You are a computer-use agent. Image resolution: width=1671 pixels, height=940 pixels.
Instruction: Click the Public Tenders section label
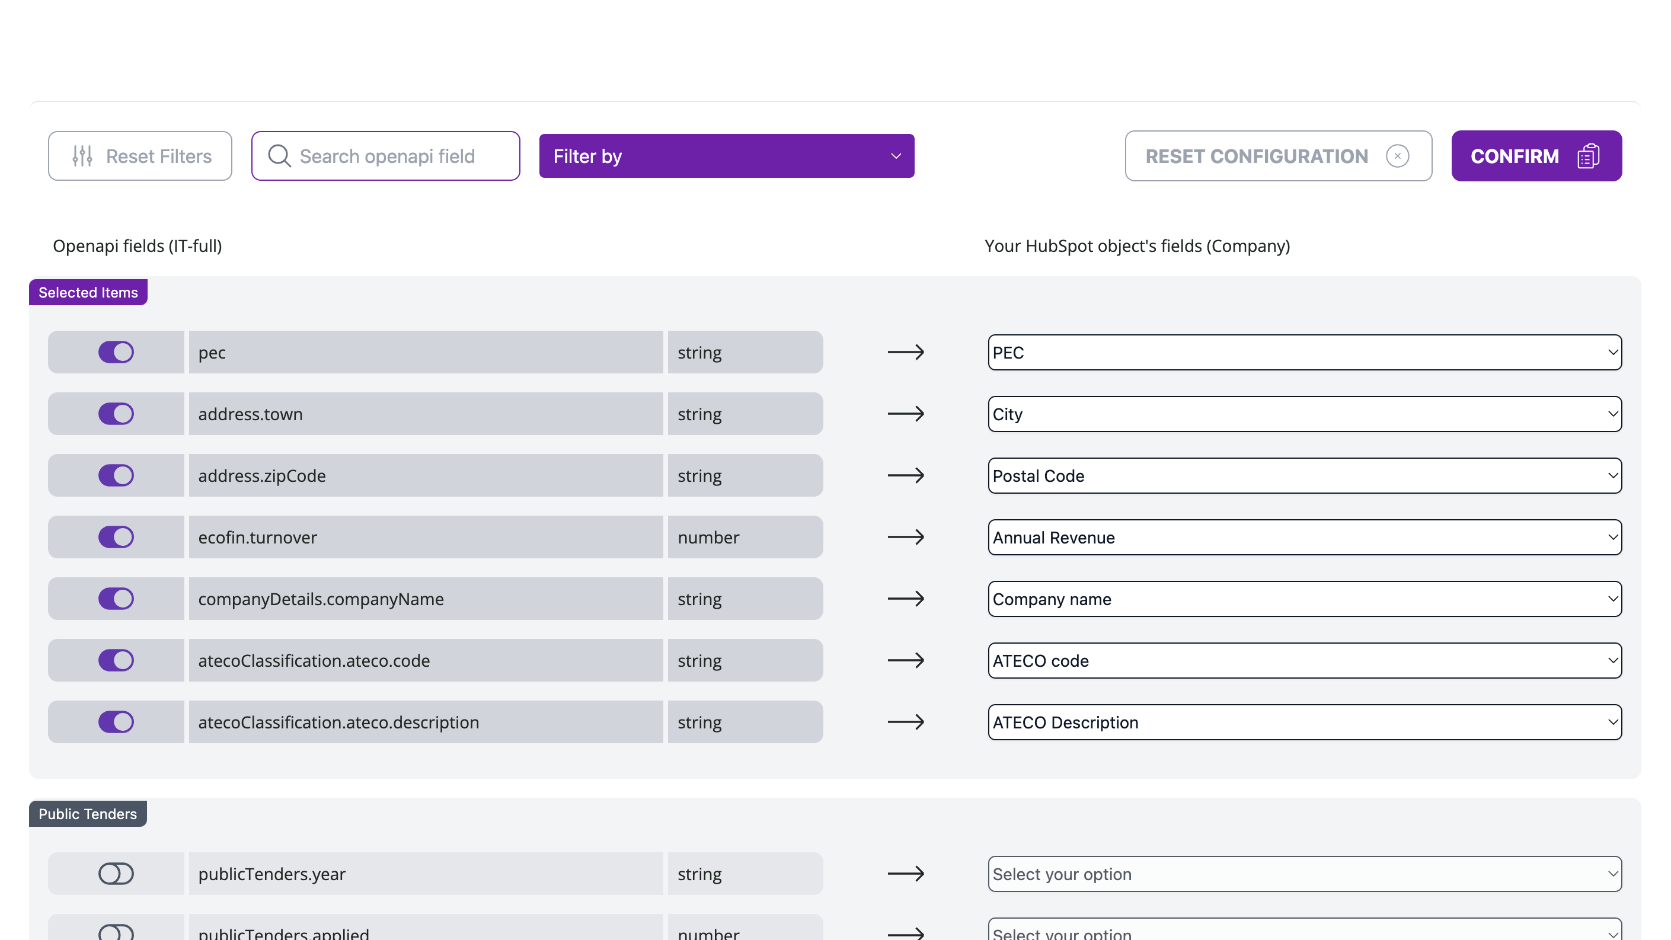click(x=88, y=814)
